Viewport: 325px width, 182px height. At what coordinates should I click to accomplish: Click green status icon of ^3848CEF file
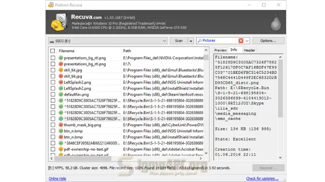pos(61,143)
